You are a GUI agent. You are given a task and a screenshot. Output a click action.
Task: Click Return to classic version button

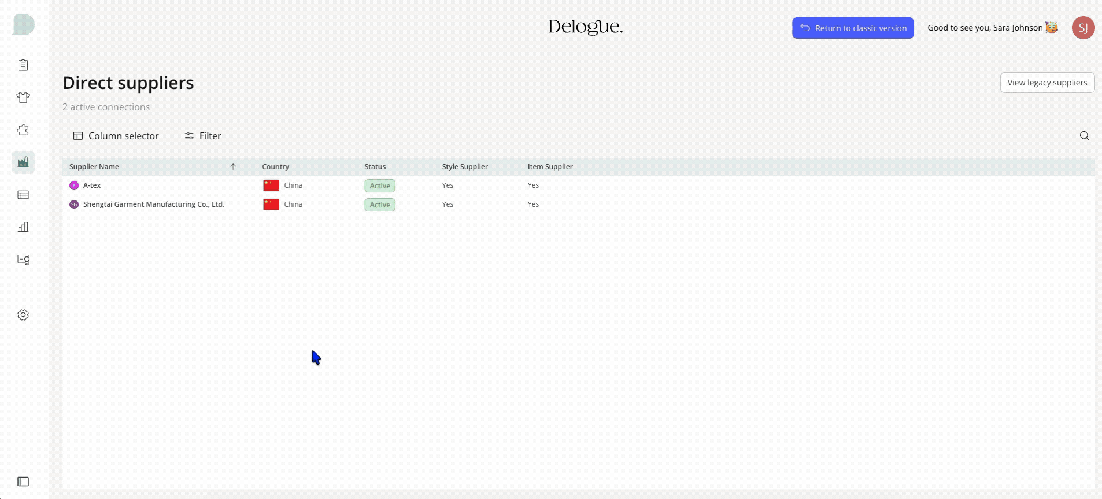(852, 28)
